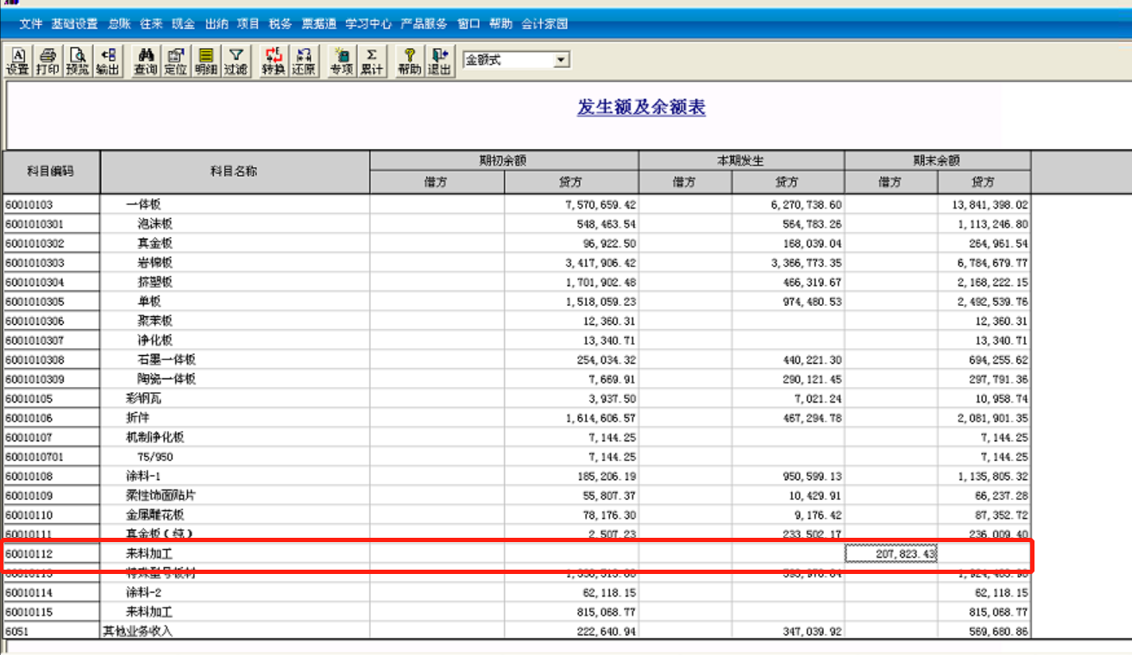Click the 过滤 (Filter) funnel icon
The height and width of the screenshot is (655, 1132).
(236, 60)
